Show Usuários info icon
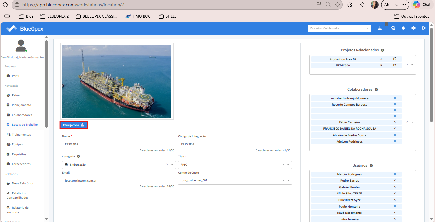This screenshot has height=222, width=435. (x=371, y=166)
